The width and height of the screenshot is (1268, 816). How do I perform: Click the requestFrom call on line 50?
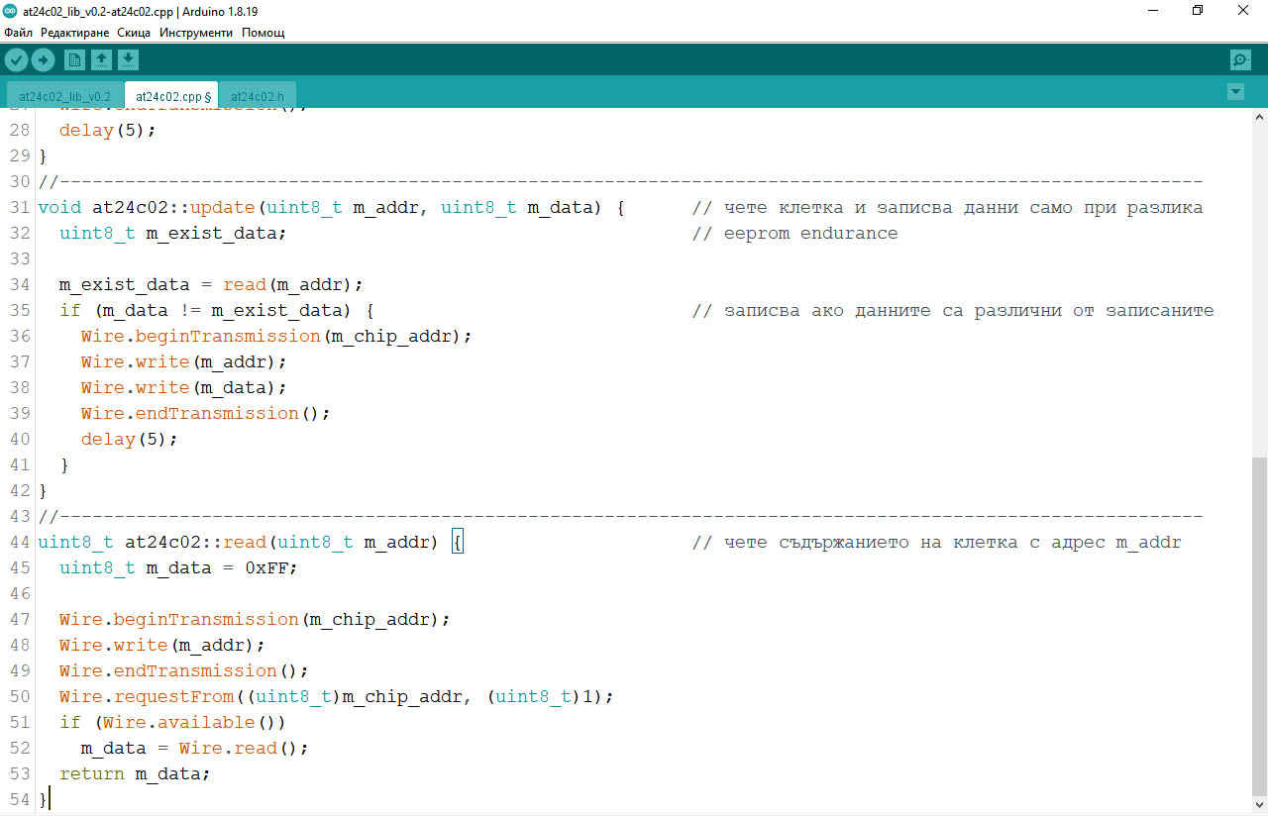pyautogui.click(x=174, y=696)
